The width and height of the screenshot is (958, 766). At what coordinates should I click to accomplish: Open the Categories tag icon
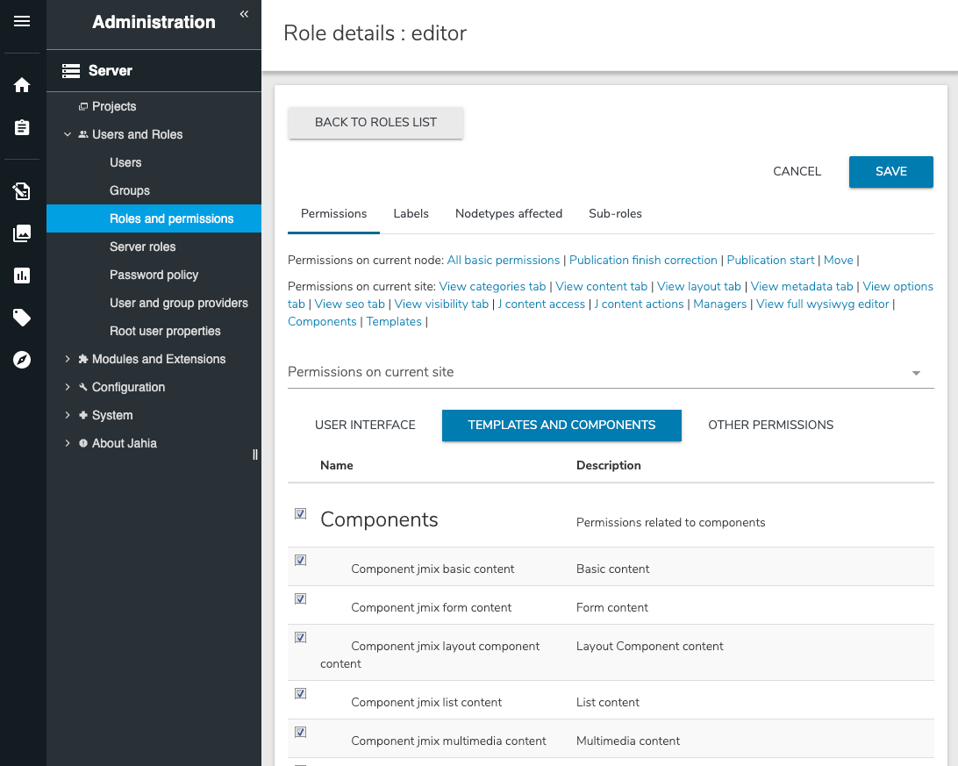click(x=22, y=318)
